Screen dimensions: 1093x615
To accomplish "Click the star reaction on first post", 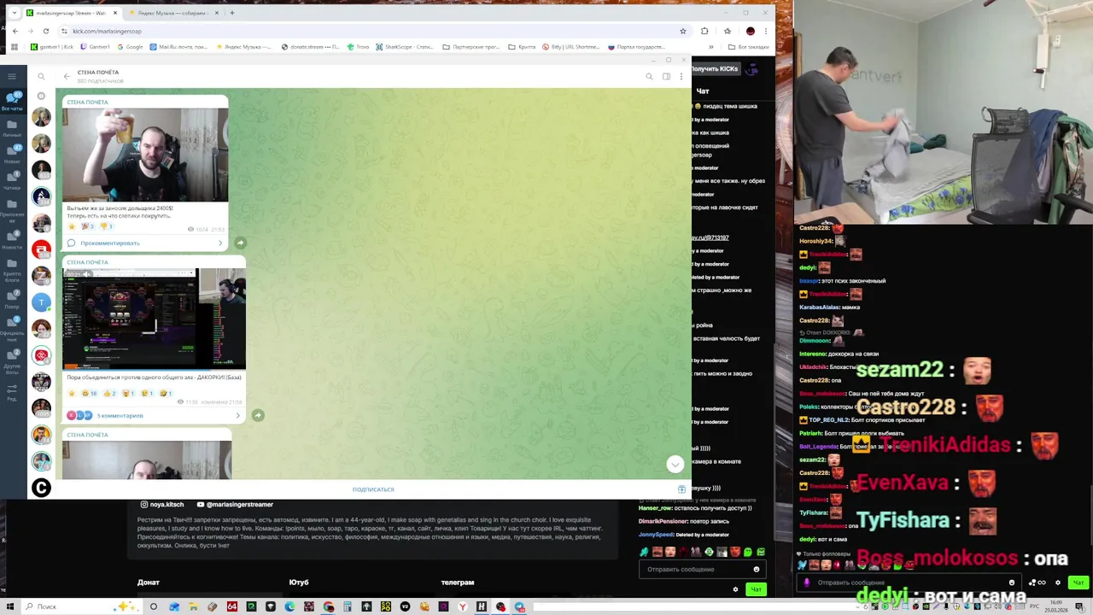I will pos(72,226).
